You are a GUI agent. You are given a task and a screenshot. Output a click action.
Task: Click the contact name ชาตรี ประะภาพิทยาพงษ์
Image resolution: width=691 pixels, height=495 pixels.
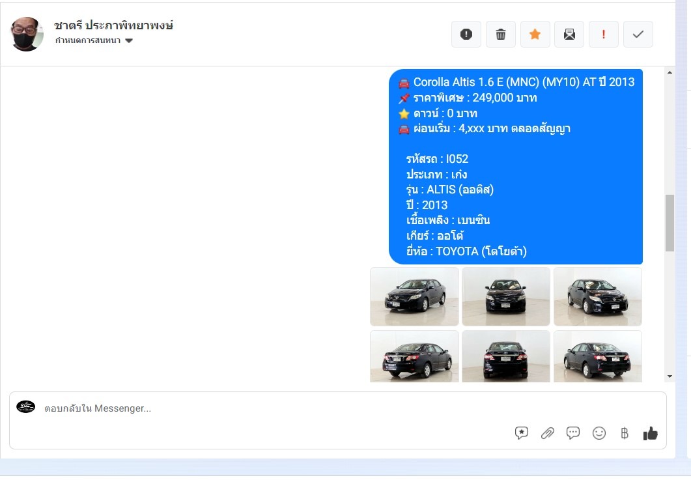pos(113,25)
